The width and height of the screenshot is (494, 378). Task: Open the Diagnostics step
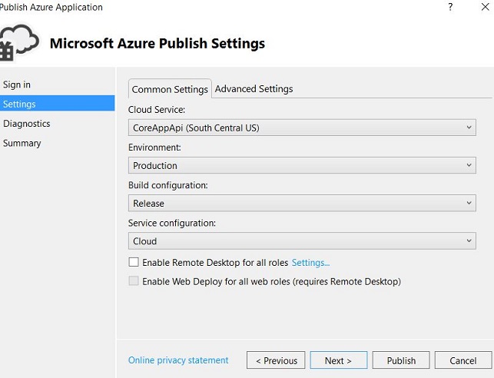pyautogui.click(x=27, y=124)
